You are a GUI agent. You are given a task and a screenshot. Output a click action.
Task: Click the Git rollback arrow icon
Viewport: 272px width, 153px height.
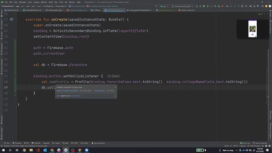point(246,6)
